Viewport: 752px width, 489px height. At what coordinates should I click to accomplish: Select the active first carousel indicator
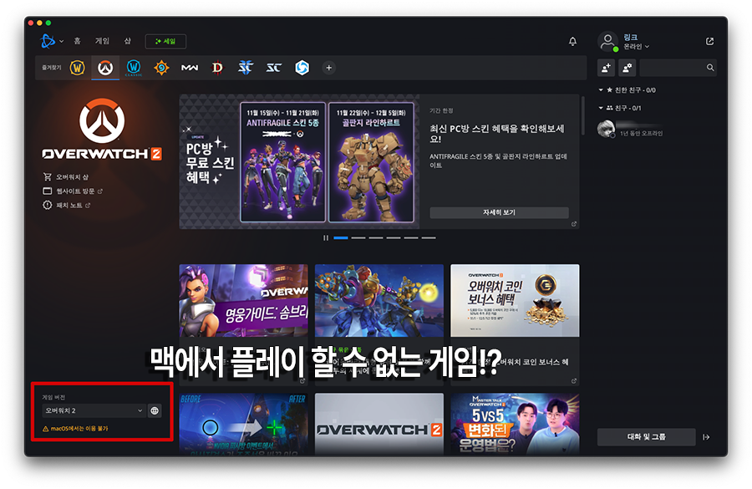(x=341, y=237)
